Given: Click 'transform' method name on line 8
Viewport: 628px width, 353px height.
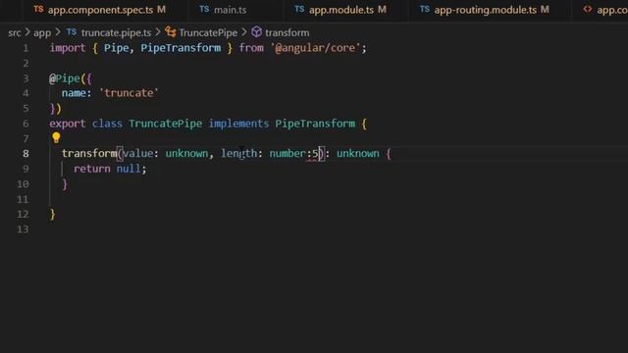Looking at the screenshot, I should click(89, 154).
